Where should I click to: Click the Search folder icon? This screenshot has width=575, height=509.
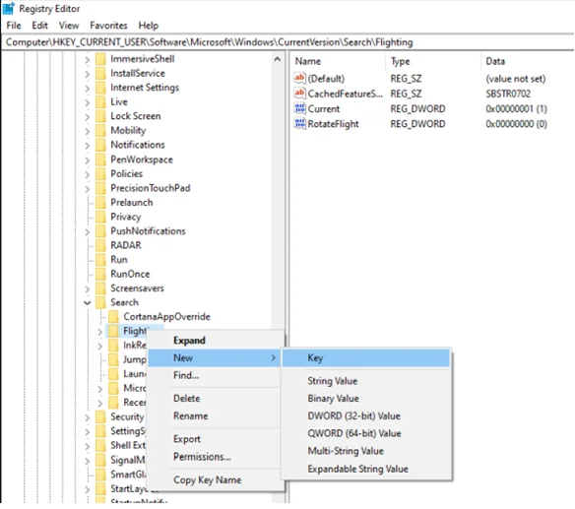100,302
